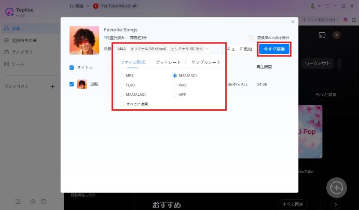Click the switch-service arrows next to YouTube Music
This screenshot has width=359, height=210.
tap(135, 6)
